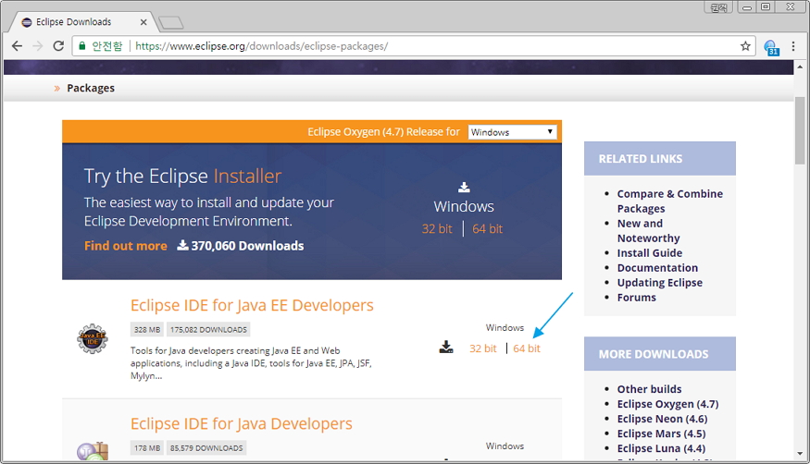Select the Eclipse Downloads tab

pyautogui.click(x=82, y=22)
